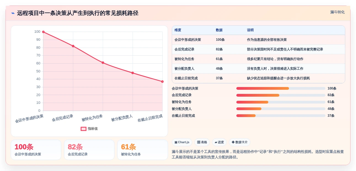Click the summary paragraph starting 漏斗展示的不是
Image resolution: width=356 pixels, height=171 pixels.
point(258,154)
